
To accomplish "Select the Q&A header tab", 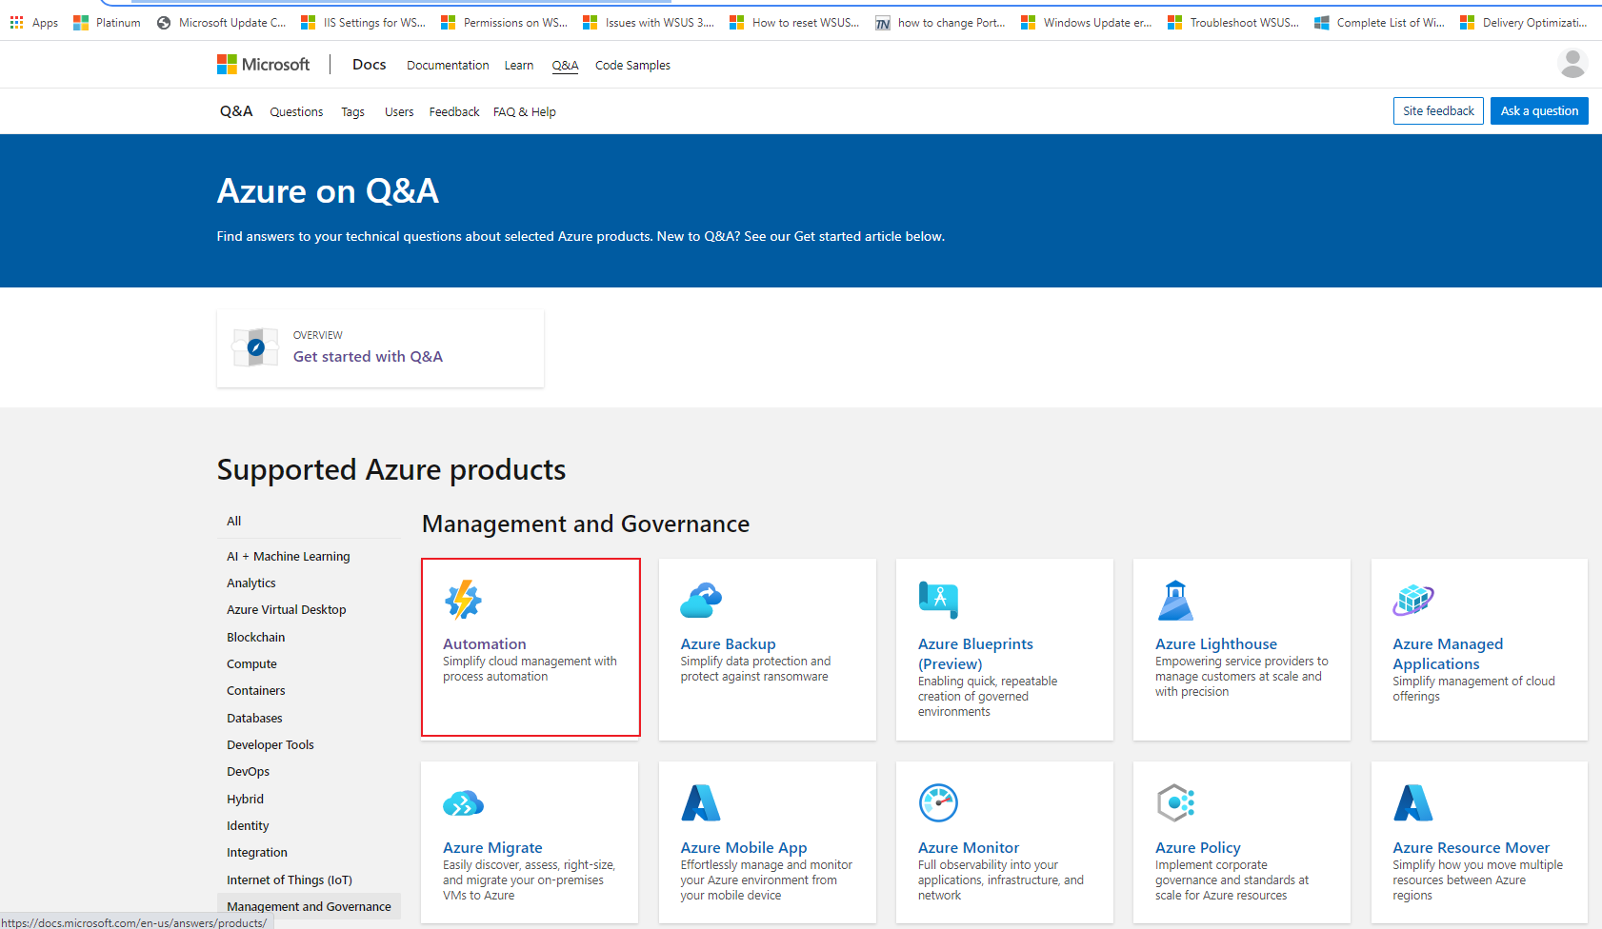I will 565,66.
